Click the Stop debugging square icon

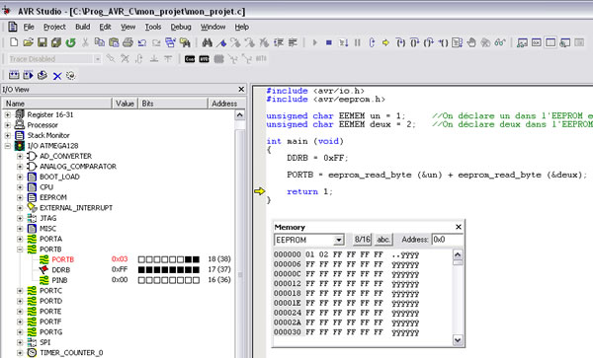(x=329, y=42)
